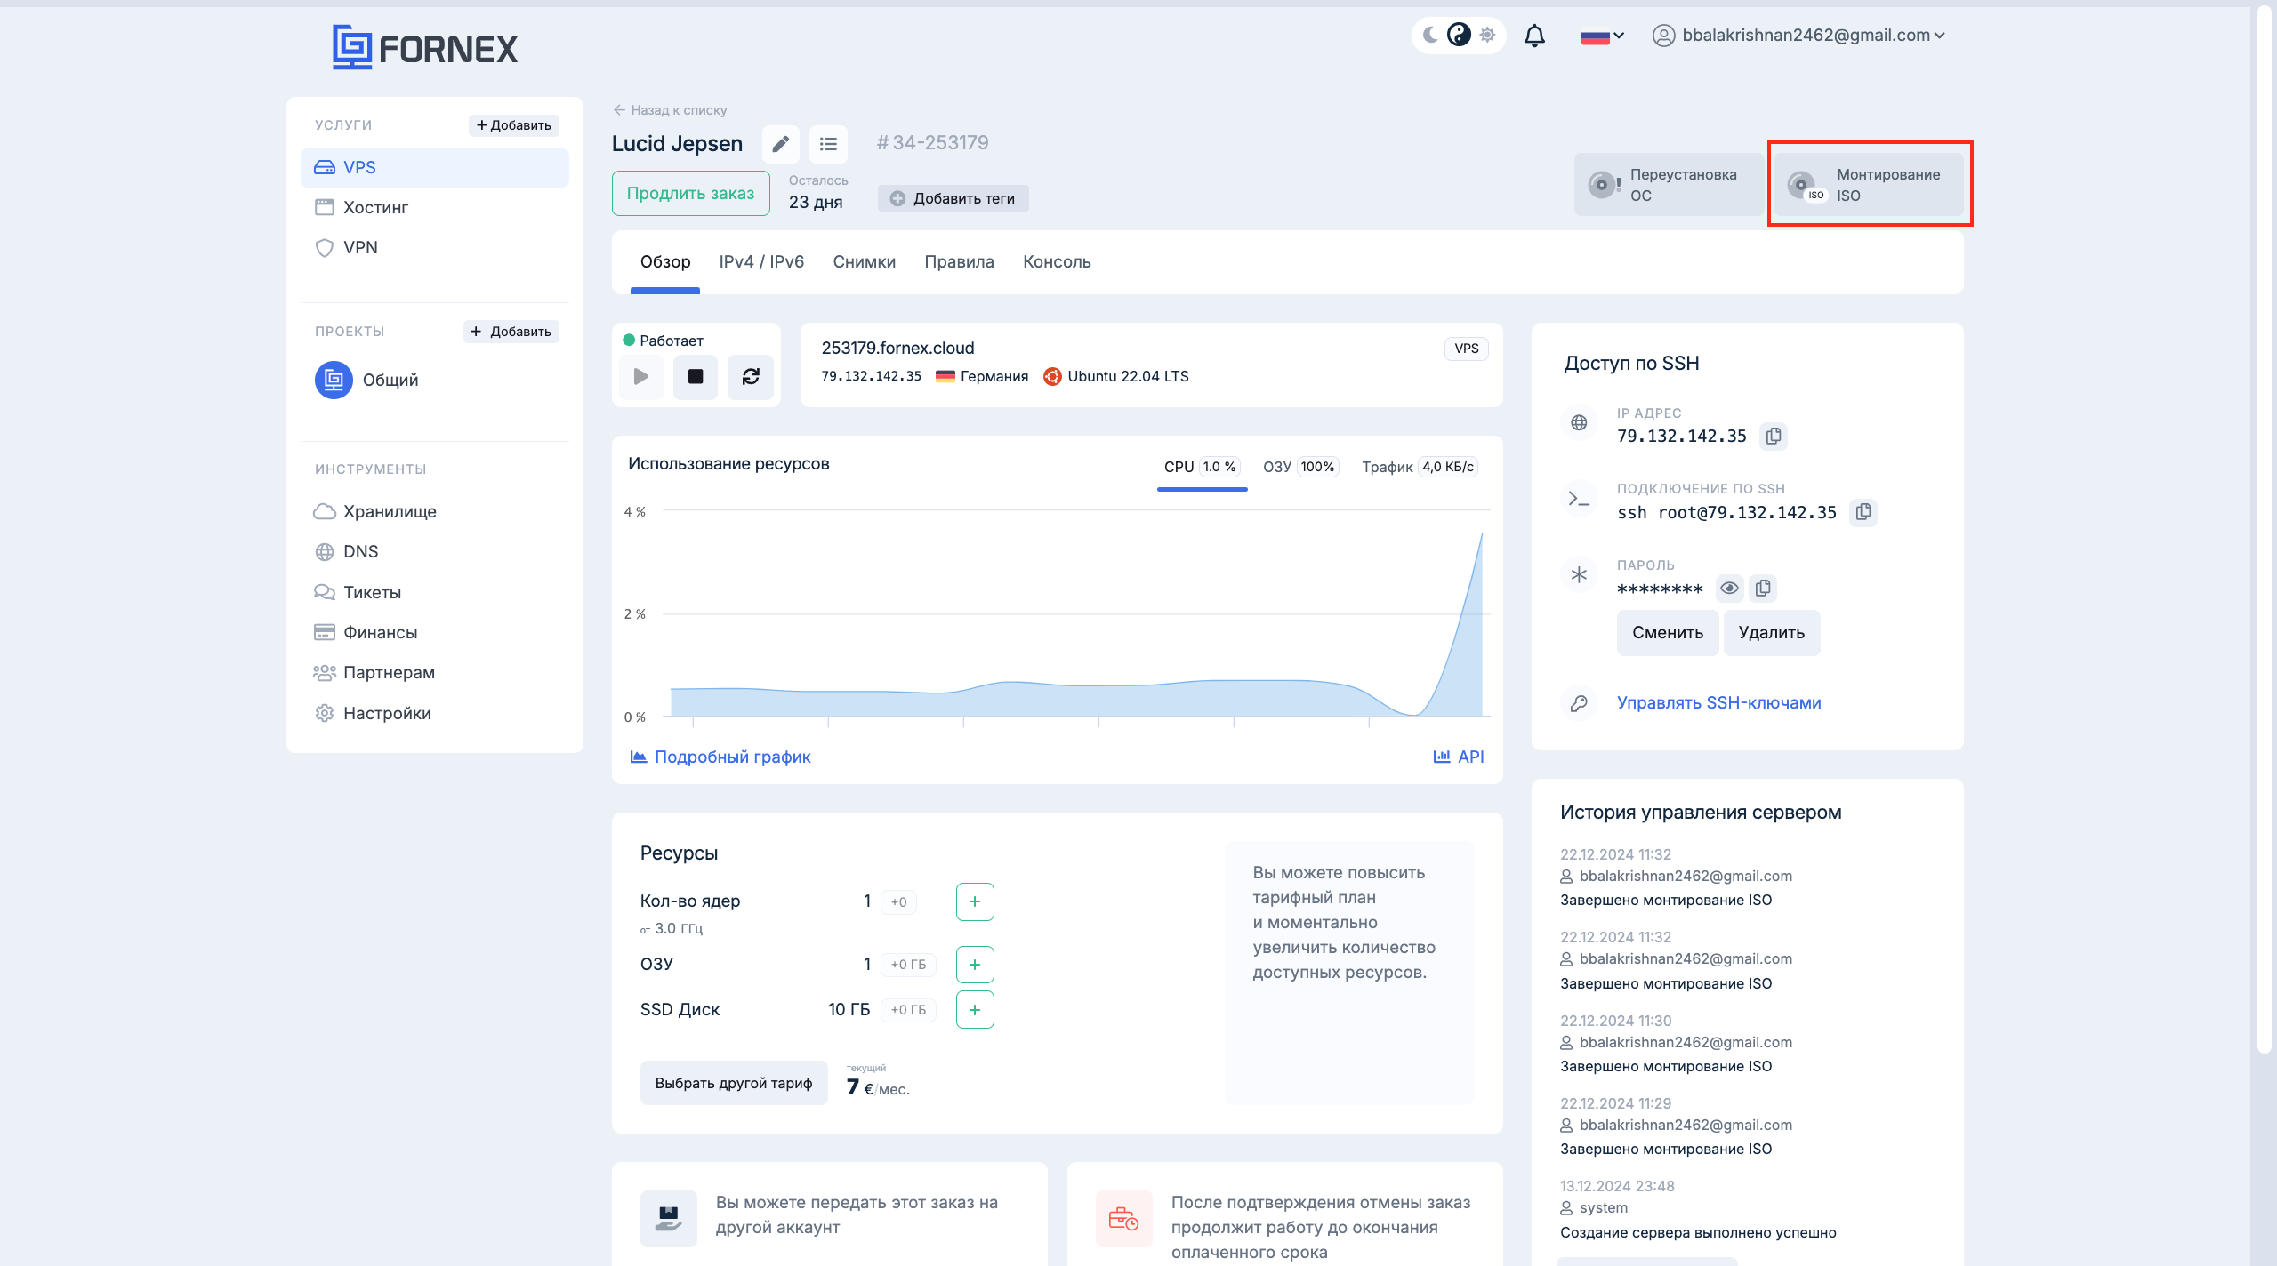Open VPS in sidebar
The width and height of the screenshot is (2277, 1266).
point(435,167)
